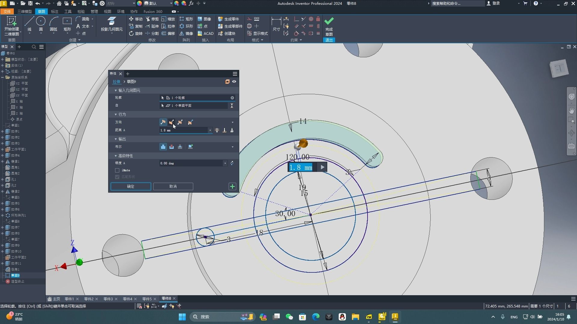The width and height of the screenshot is (577, 324).
Task: Click the model browser search icon
Action: click(34, 47)
